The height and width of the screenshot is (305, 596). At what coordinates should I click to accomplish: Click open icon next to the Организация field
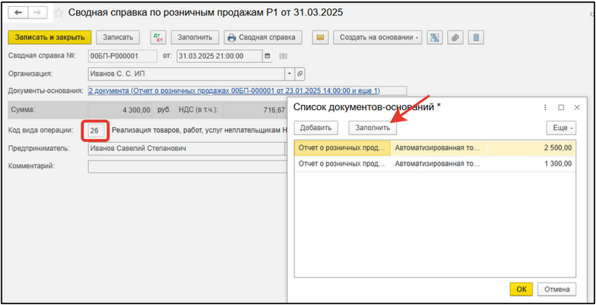coord(300,74)
